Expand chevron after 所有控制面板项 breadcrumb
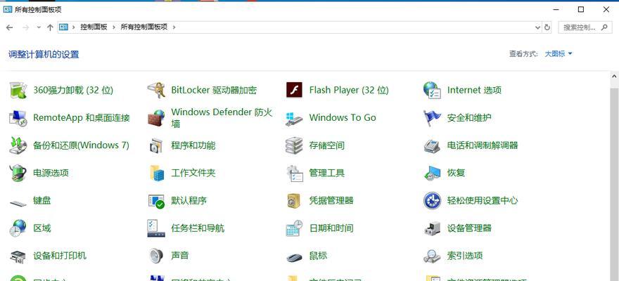 click(x=174, y=27)
